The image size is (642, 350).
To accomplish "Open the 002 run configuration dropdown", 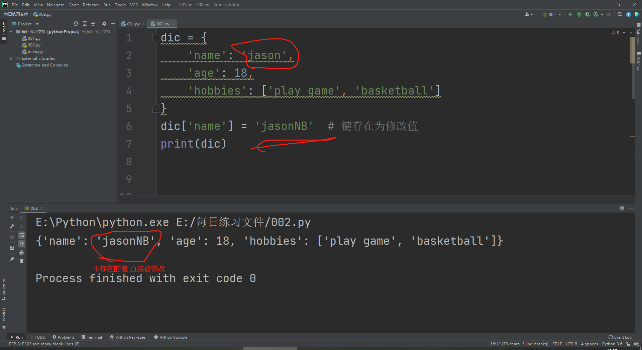I will 552,14.
